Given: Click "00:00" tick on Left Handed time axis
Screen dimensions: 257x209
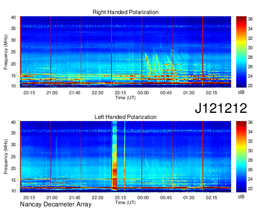Looking at the screenshot, I should pyautogui.click(x=143, y=198).
